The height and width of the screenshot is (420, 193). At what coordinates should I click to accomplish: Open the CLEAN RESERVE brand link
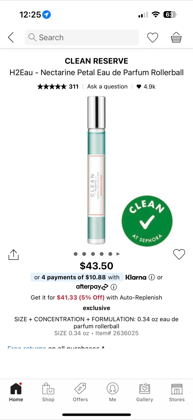[96, 61]
